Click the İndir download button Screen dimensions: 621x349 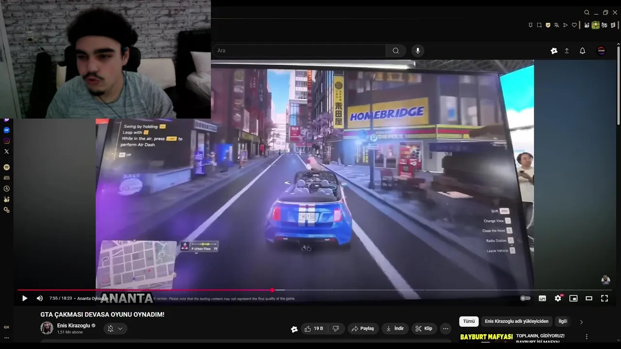[394, 329]
